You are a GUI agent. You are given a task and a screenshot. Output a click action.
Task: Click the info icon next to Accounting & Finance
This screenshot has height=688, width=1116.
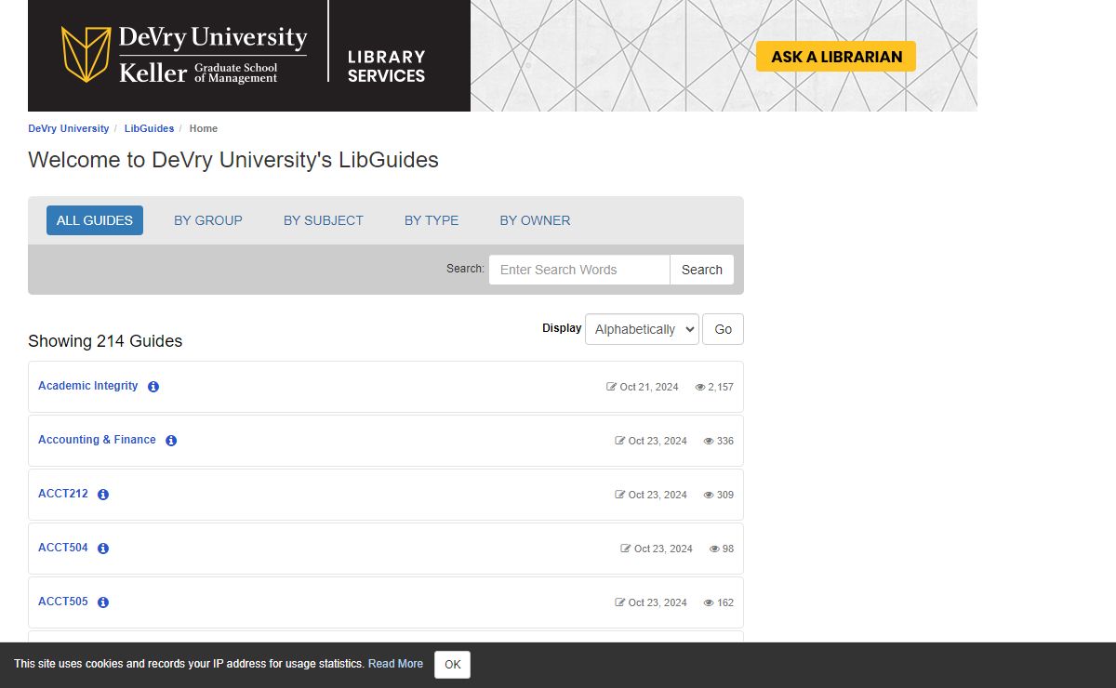(x=170, y=441)
